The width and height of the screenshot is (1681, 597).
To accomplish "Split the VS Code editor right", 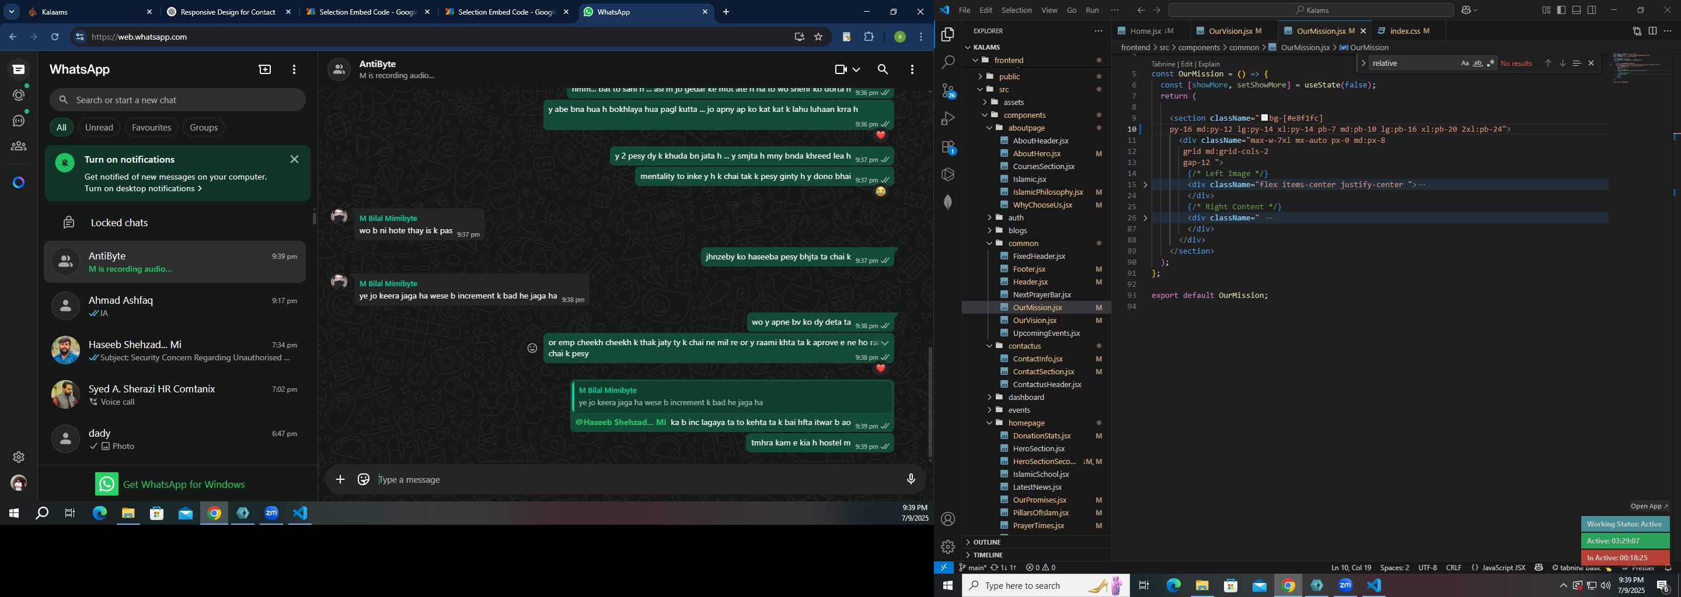I will [1652, 31].
